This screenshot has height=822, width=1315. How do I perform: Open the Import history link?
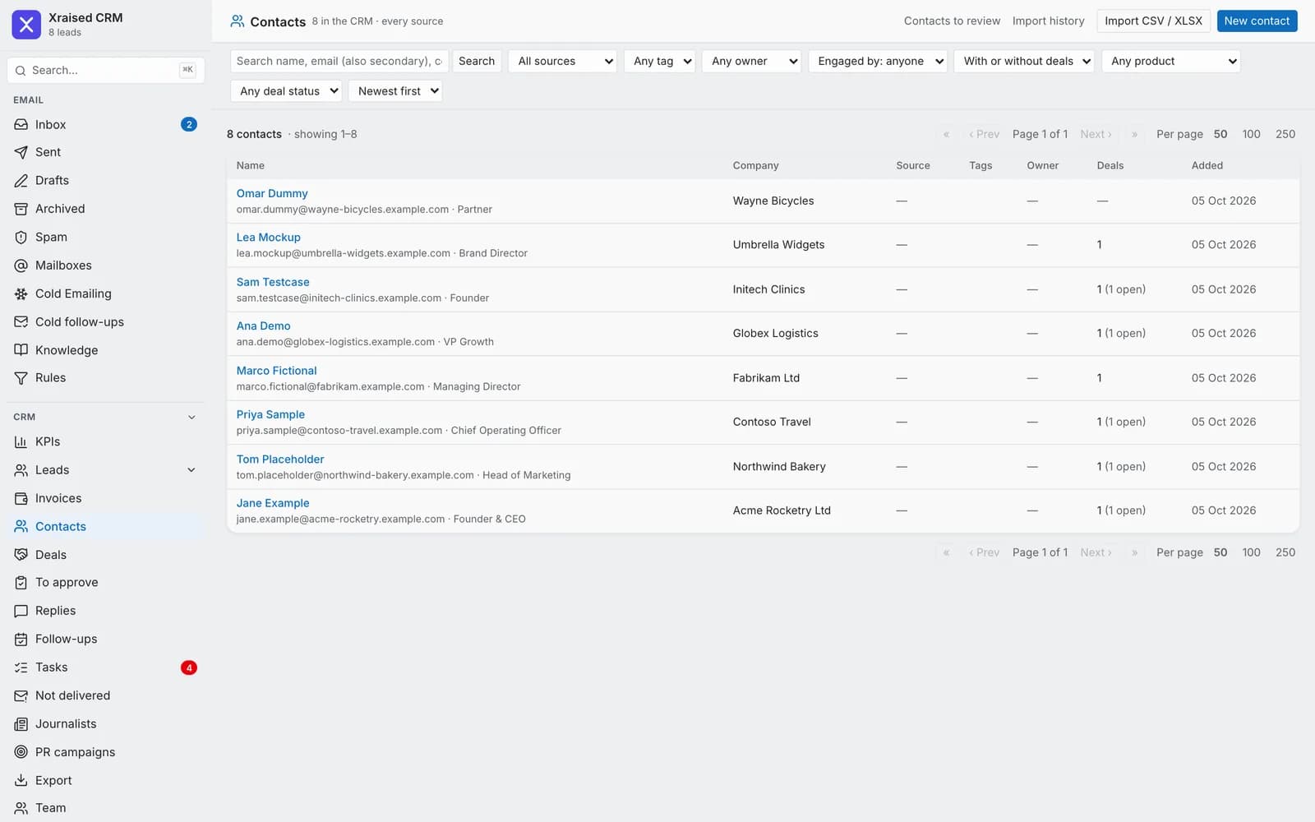(1048, 21)
